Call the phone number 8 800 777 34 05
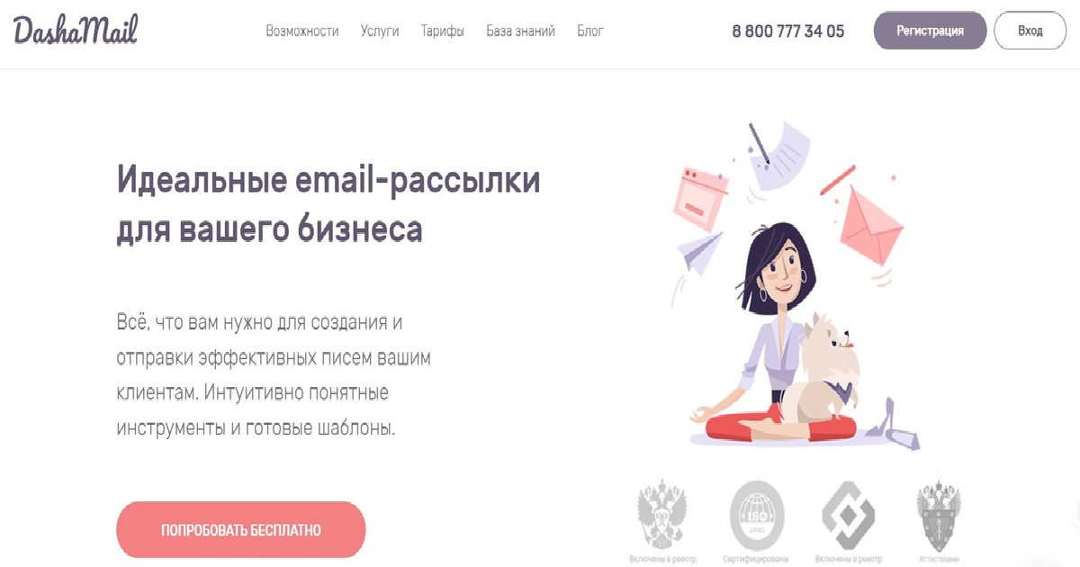The image size is (1080, 567). coord(788,31)
